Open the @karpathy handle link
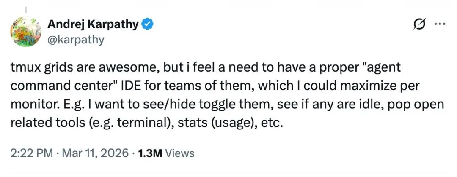Screen dimensions: 457x177 pos(76,40)
